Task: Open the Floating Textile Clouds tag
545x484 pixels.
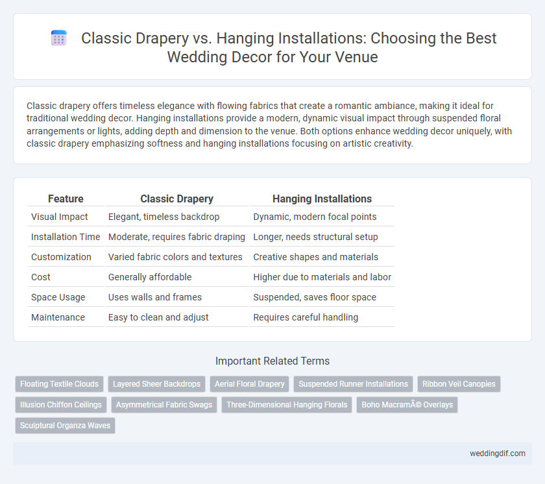Action: pos(60,384)
